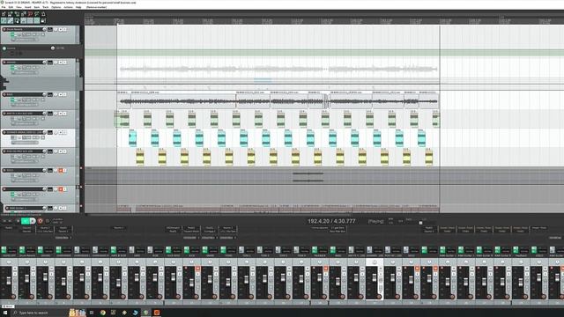The image size is (564, 317).
Task: Open the Actions menu
Action: tap(68, 7)
